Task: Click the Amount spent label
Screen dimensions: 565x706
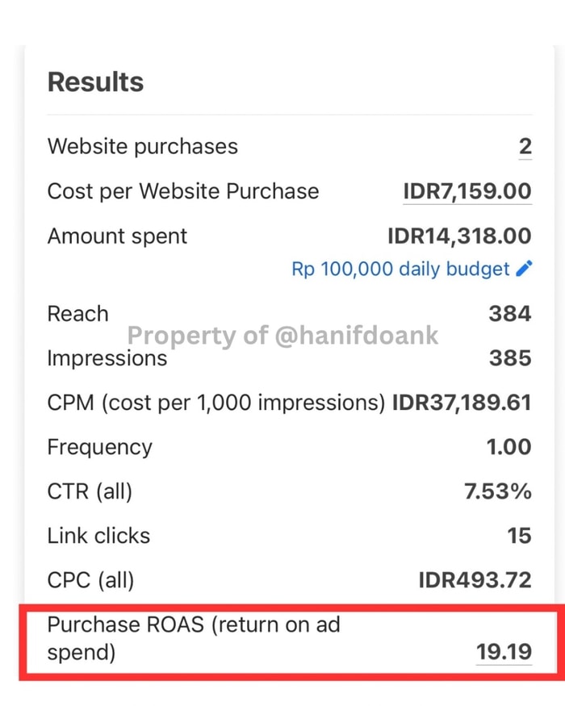Action: [117, 236]
